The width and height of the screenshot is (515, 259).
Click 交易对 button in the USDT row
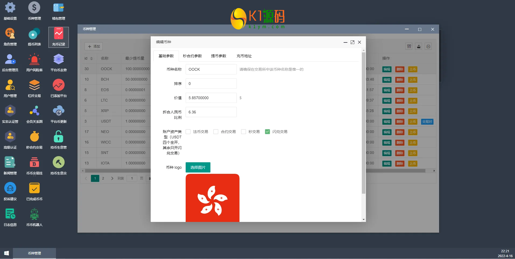(427, 121)
